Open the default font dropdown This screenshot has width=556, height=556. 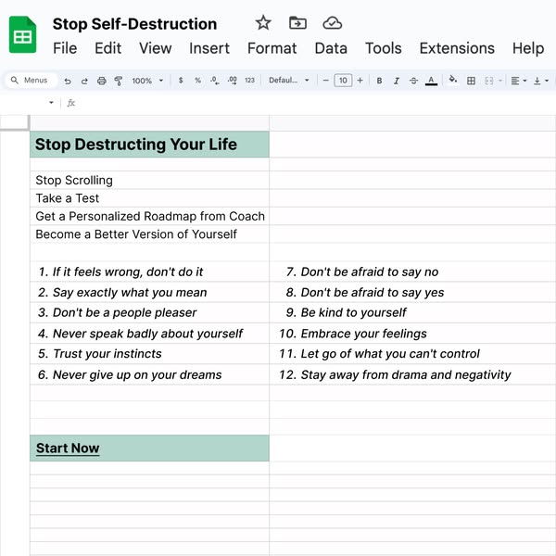point(289,82)
